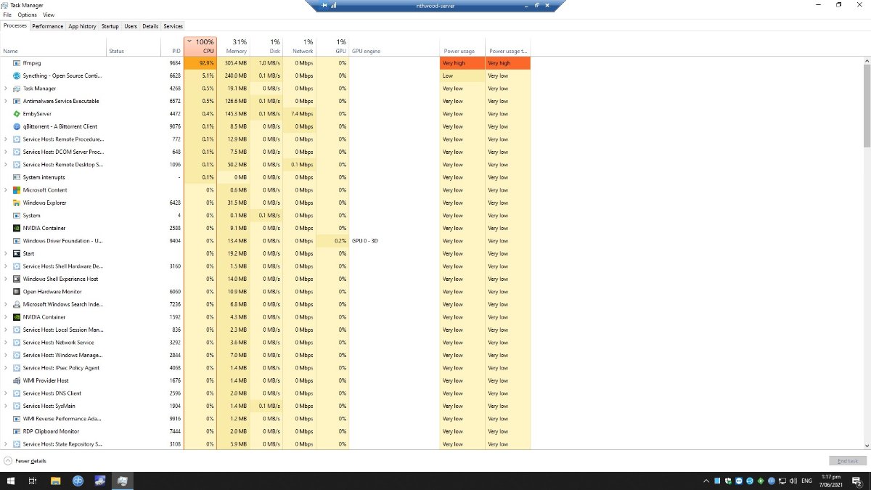Screen dimensions: 871x490
Task: Show hidden system tray icons
Action: 707,481
